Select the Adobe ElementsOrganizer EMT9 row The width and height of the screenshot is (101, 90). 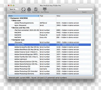pyautogui.click(x=49, y=54)
